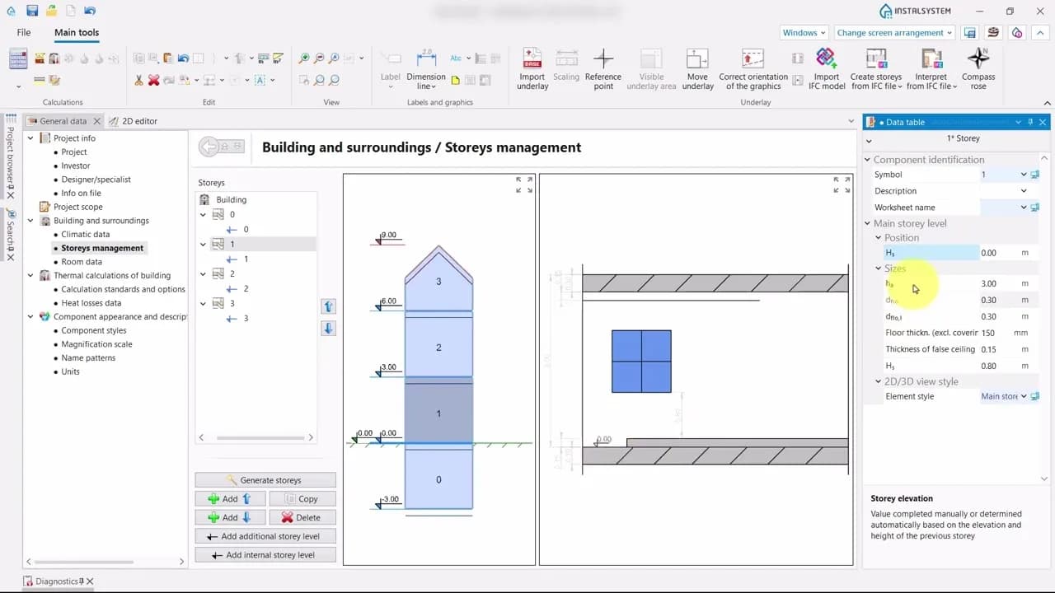Image resolution: width=1055 pixels, height=593 pixels.
Task: Switch to the 2D editor tab
Action: pos(134,121)
